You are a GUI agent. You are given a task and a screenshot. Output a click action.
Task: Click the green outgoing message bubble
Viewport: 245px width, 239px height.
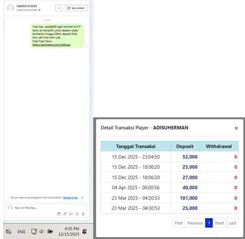pos(57,35)
